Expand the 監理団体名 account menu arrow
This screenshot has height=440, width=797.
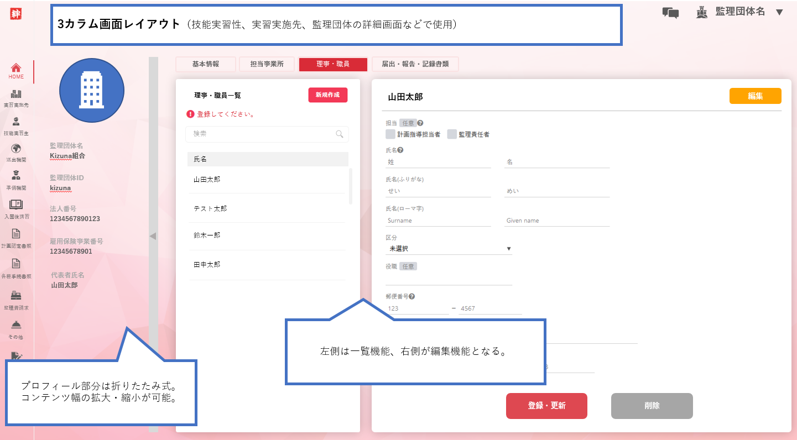point(779,12)
